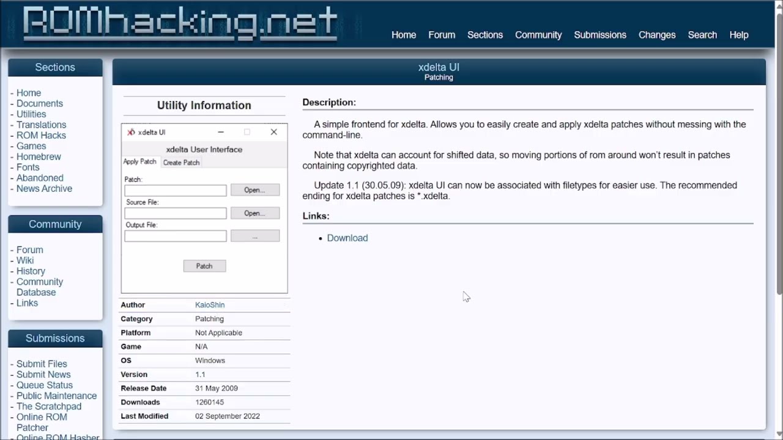783x440 pixels.
Task: Click the Utility Information heading
Action: tap(204, 105)
